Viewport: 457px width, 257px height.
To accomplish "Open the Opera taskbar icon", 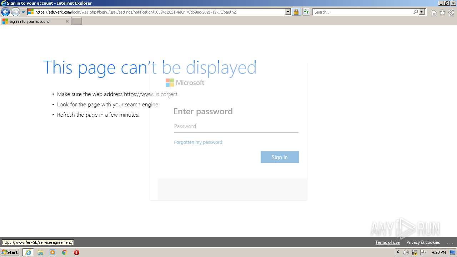I will coord(76,252).
